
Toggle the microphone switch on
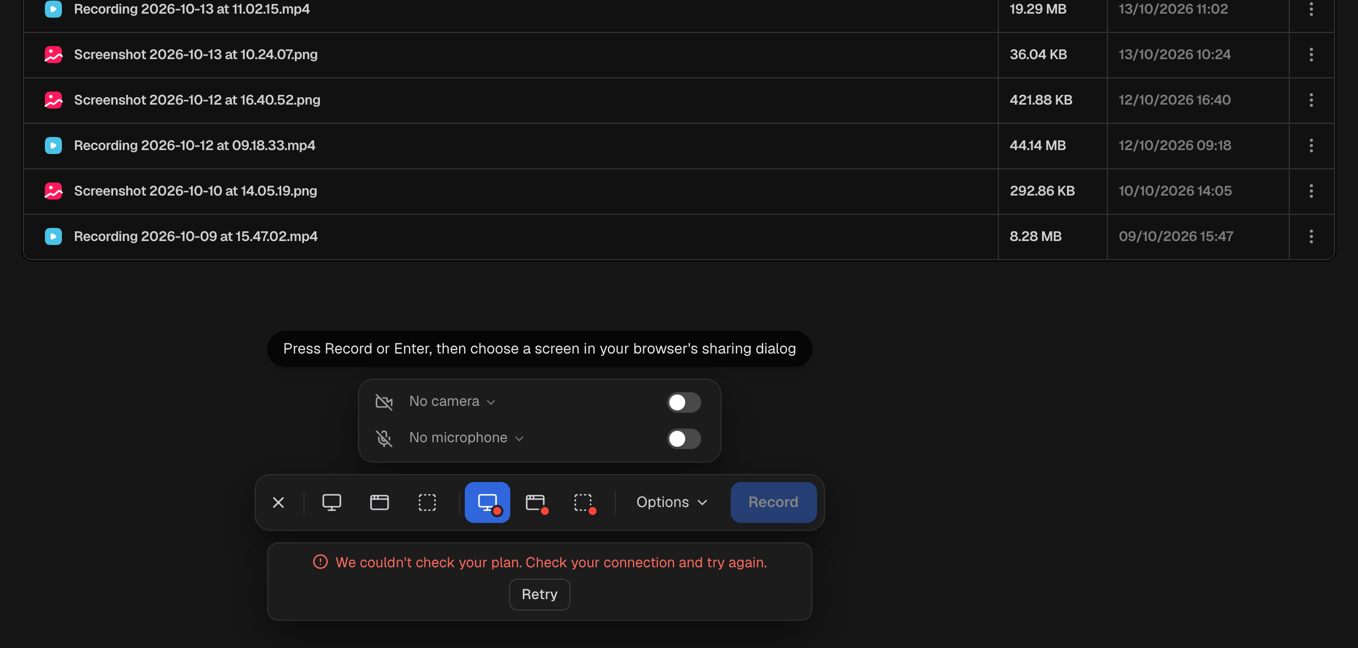[684, 439]
